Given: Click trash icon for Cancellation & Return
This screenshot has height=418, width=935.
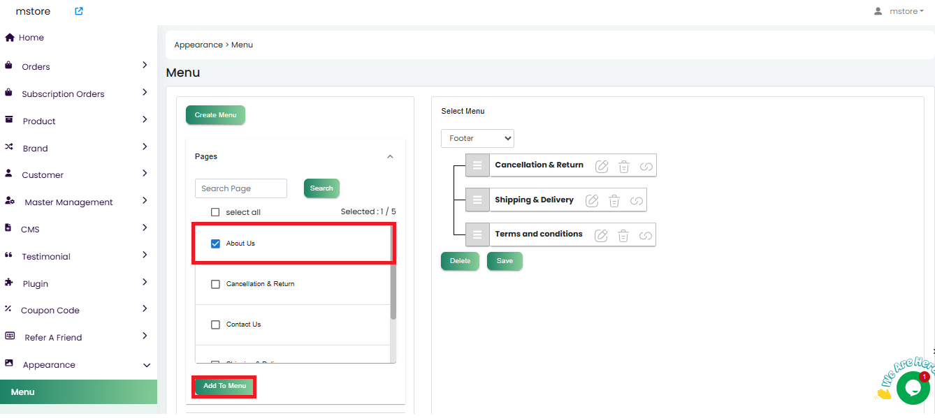Looking at the screenshot, I should click(x=624, y=166).
